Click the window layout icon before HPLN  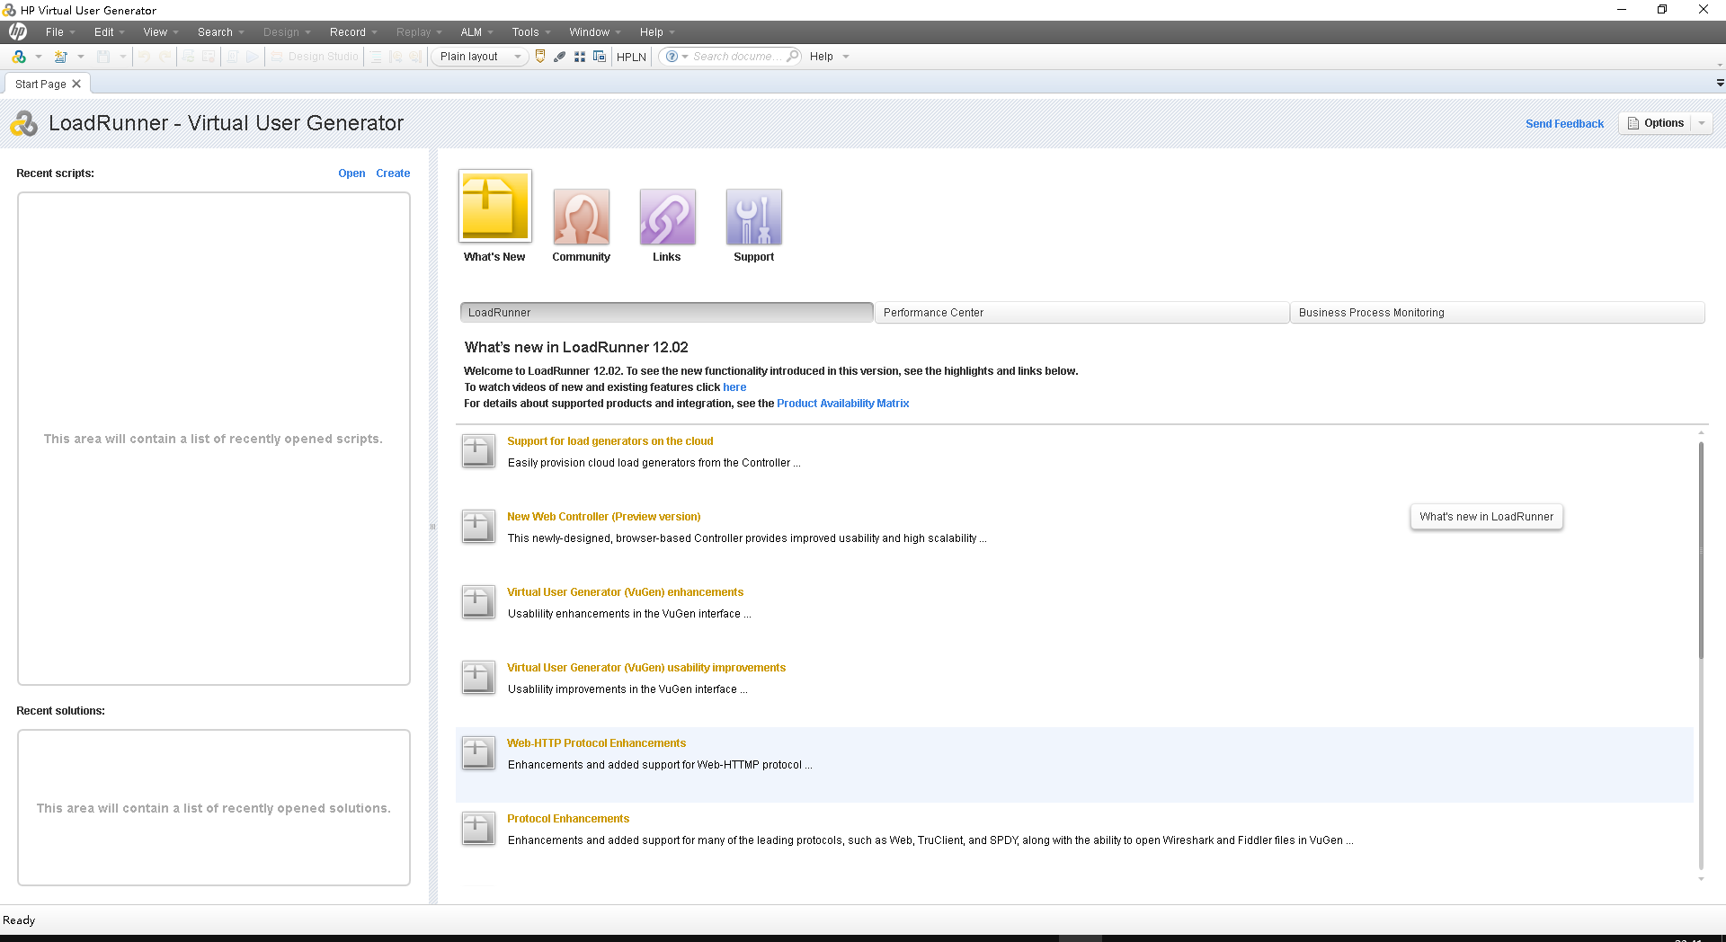click(600, 57)
